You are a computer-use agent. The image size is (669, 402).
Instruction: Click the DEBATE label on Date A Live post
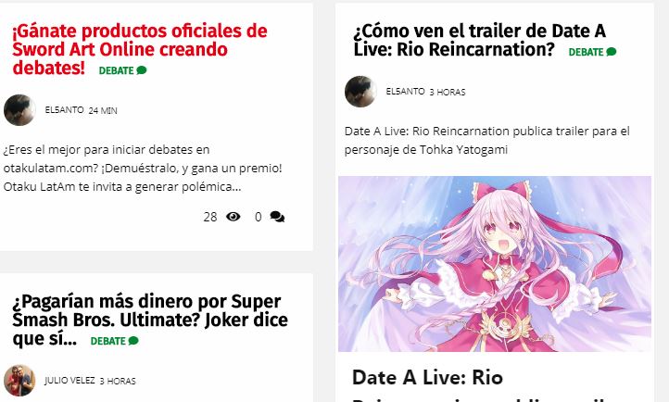click(x=586, y=52)
